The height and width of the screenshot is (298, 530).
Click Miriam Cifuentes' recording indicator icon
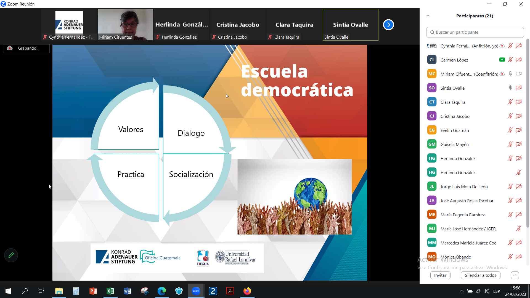click(502, 74)
